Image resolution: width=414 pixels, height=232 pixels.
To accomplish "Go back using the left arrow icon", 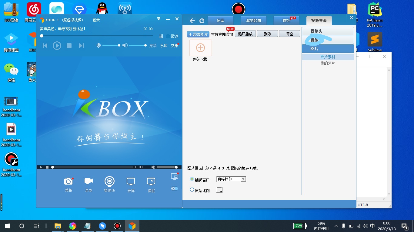I will click(x=192, y=21).
